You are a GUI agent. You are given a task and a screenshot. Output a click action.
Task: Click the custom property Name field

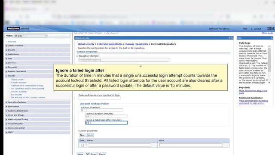click(x=119, y=145)
